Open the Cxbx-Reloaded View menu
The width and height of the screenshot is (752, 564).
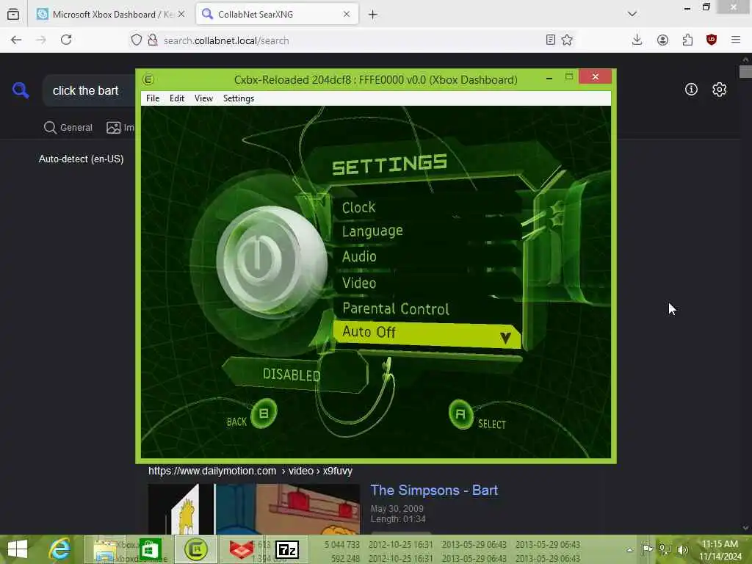point(203,98)
